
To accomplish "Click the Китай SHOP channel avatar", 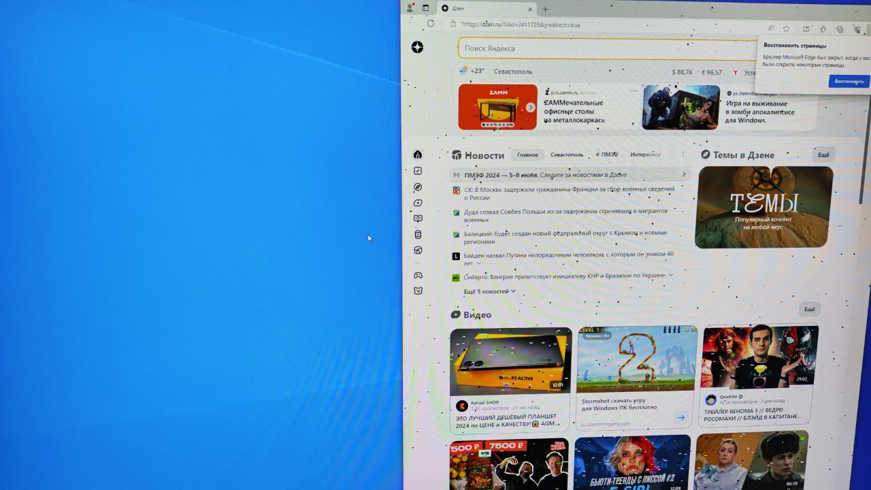I will coord(461,406).
